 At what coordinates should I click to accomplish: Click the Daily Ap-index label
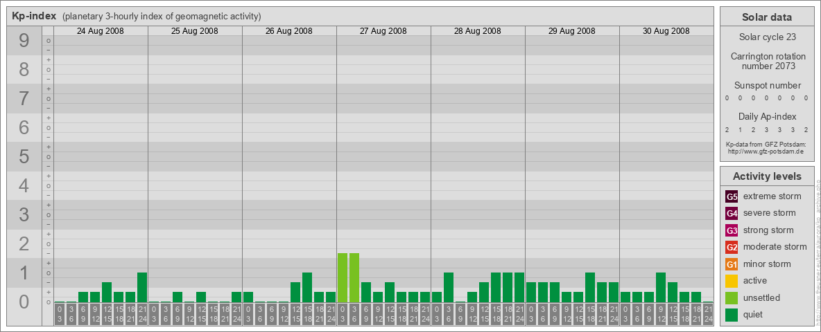768,116
